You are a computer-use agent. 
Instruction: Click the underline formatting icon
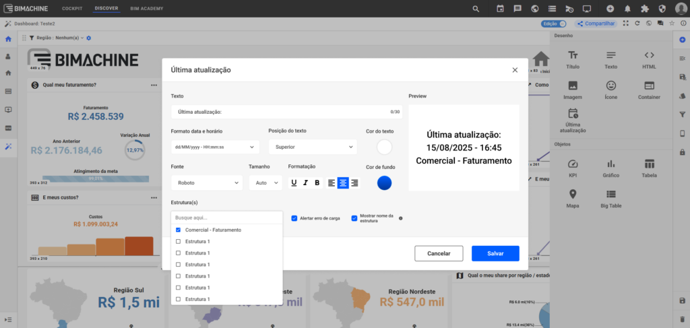[294, 183]
